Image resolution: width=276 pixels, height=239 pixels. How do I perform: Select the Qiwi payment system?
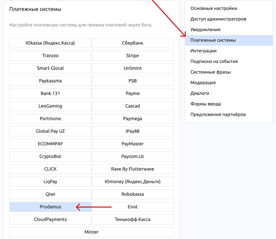(x=50, y=194)
